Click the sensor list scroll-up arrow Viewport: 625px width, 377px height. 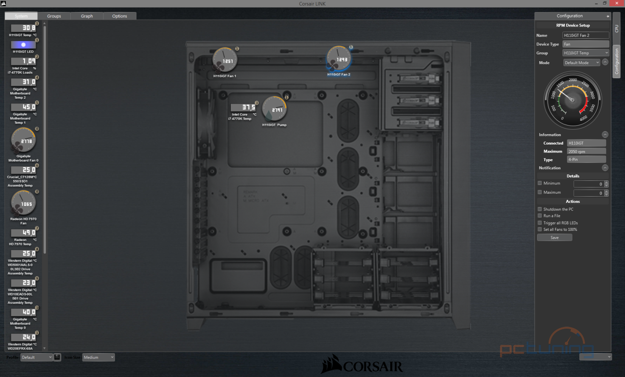point(45,23)
